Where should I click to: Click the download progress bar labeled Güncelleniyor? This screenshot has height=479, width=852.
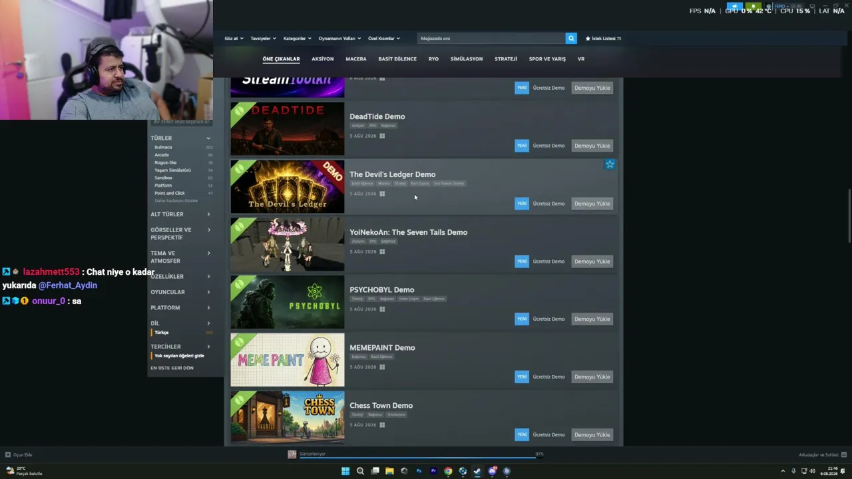[421, 457]
